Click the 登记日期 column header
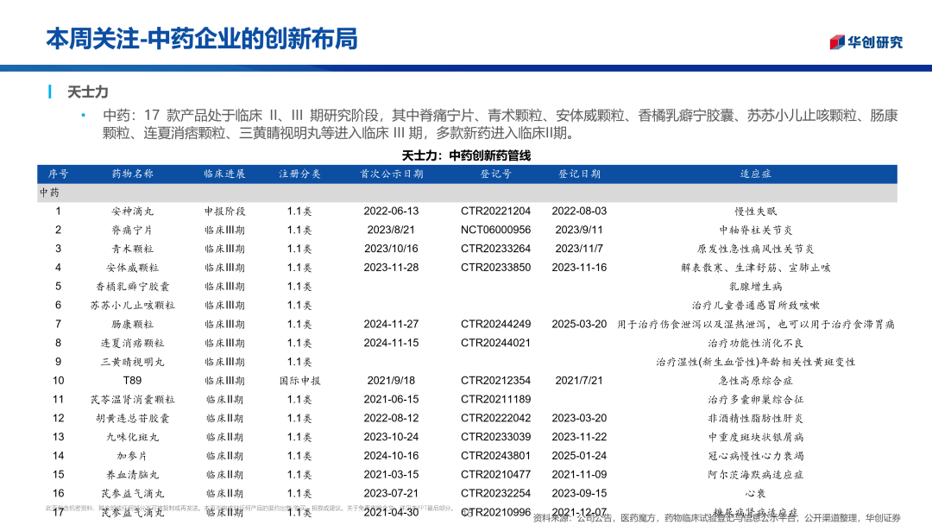This screenshot has height=525, width=932. tap(579, 174)
